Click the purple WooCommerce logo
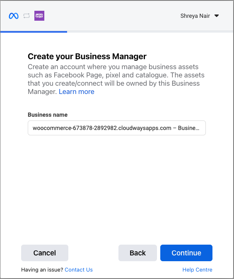Viewport: 234px width, 279px height. point(39,16)
